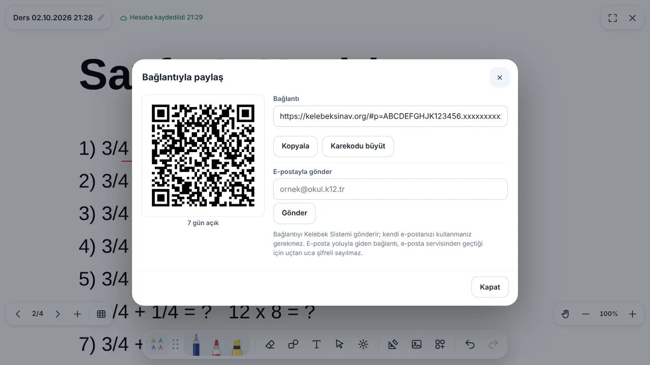Insert an image with picture icon

[x=416, y=344]
